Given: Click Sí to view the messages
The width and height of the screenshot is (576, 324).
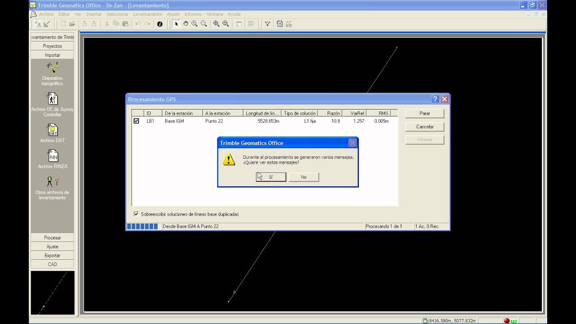Looking at the screenshot, I should coord(271,177).
